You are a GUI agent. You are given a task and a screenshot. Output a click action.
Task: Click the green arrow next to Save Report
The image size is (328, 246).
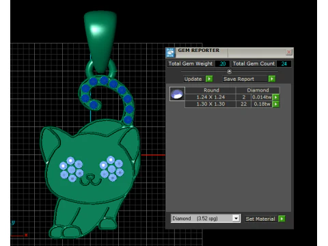272,79
